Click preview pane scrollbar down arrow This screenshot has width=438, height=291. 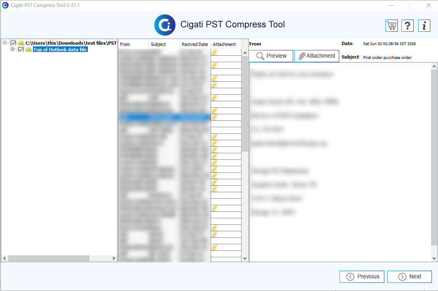point(434,258)
